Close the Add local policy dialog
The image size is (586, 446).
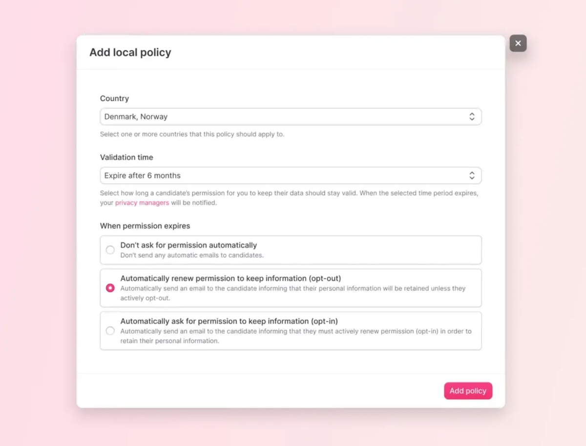pos(518,43)
